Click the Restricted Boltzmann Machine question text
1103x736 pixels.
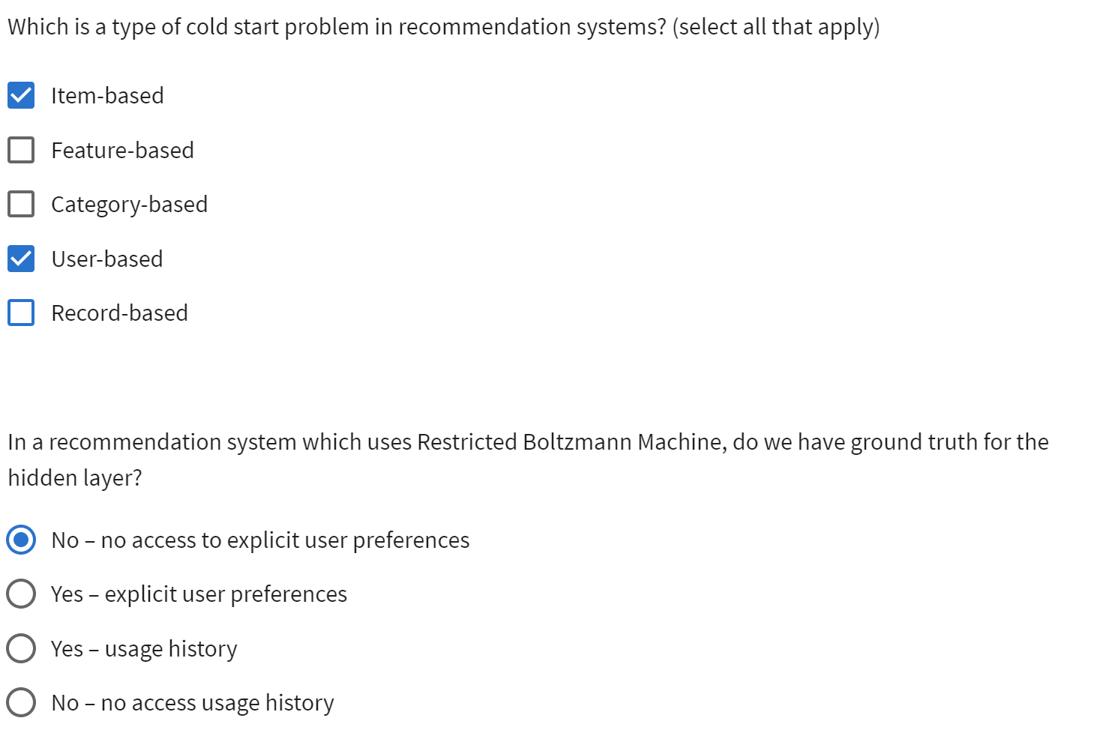click(525, 441)
